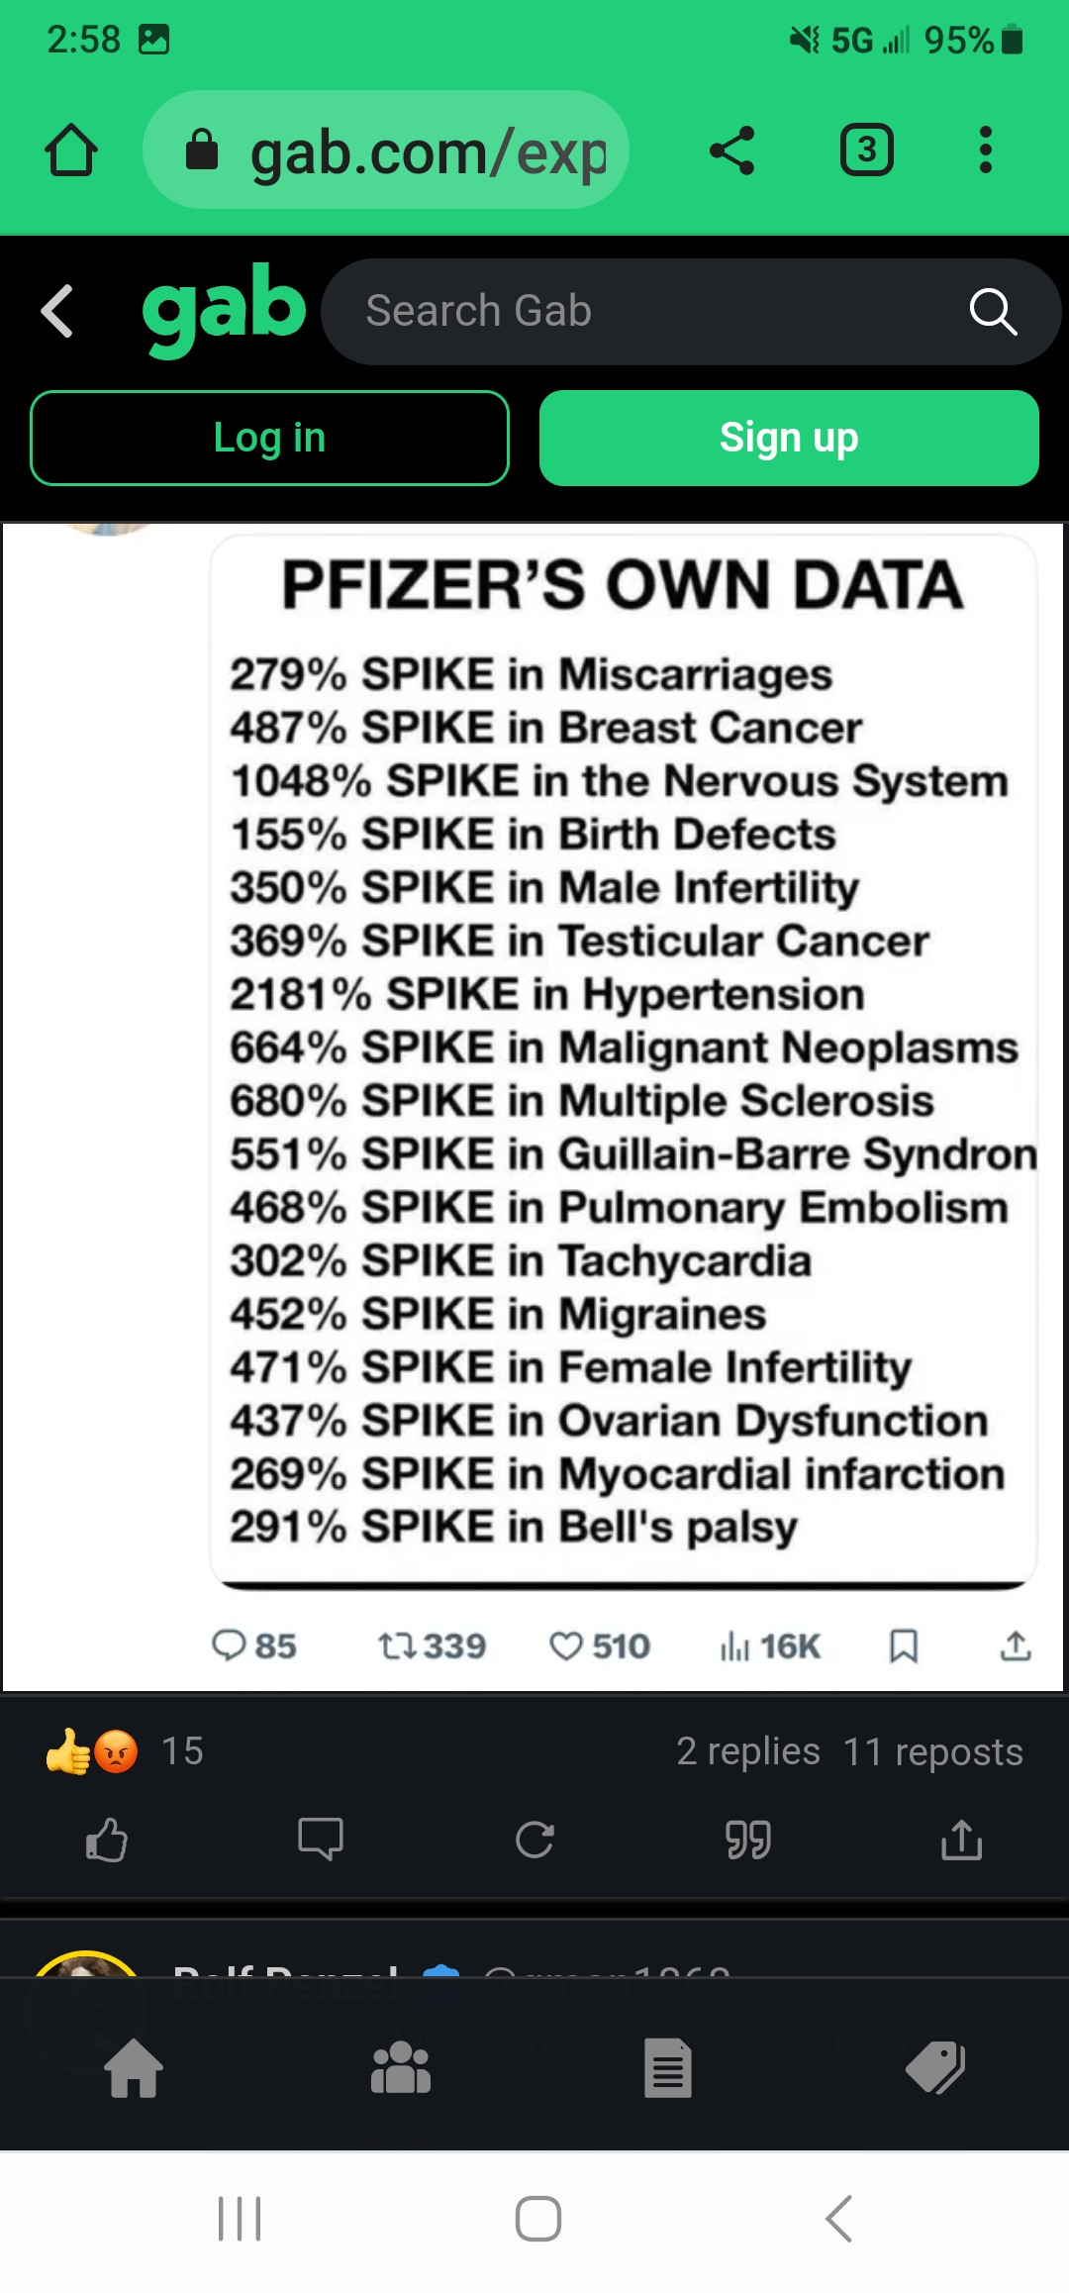1069x2293 pixels.
Task: Open the Pfizer's Own Data image
Action: (x=624, y=1059)
